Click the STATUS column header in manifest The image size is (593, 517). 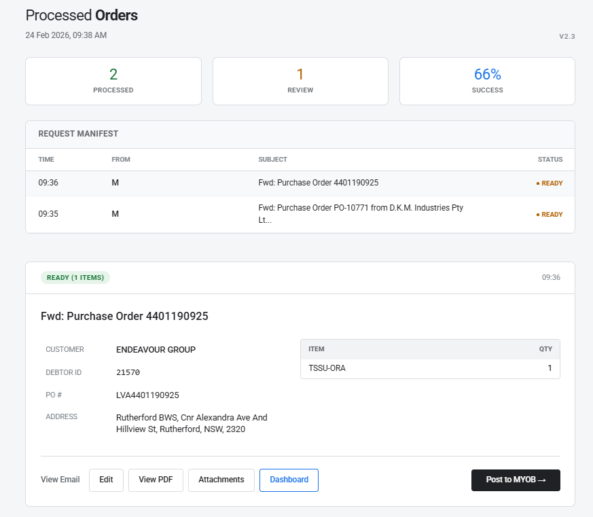550,160
